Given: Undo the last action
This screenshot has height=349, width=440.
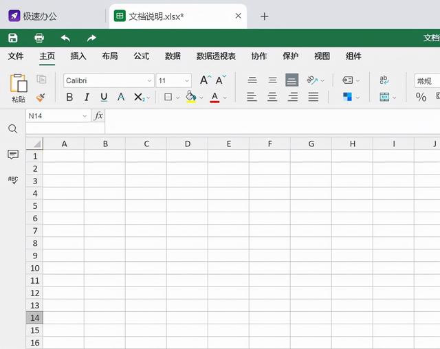Looking at the screenshot, I should pyautogui.click(x=65, y=38).
